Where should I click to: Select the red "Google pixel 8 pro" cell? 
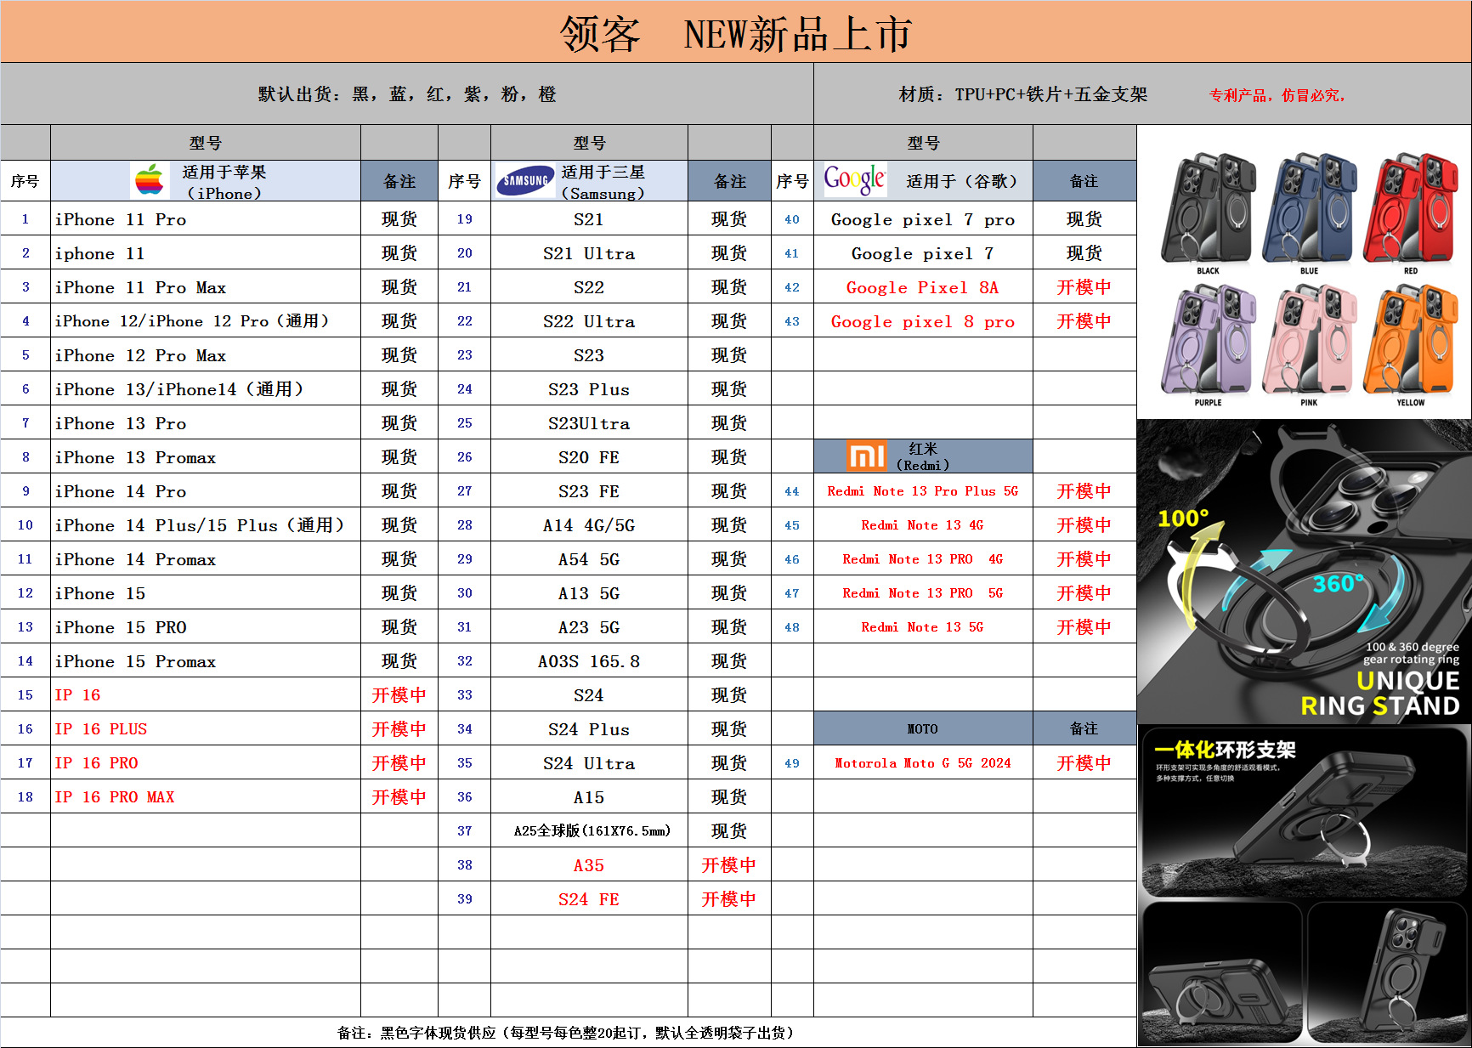click(923, 320)
